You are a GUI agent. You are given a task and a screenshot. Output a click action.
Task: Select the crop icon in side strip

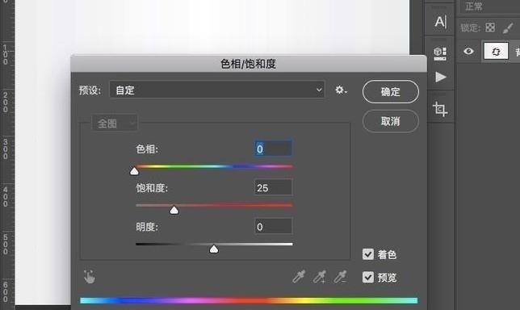(x=440, y=109)
